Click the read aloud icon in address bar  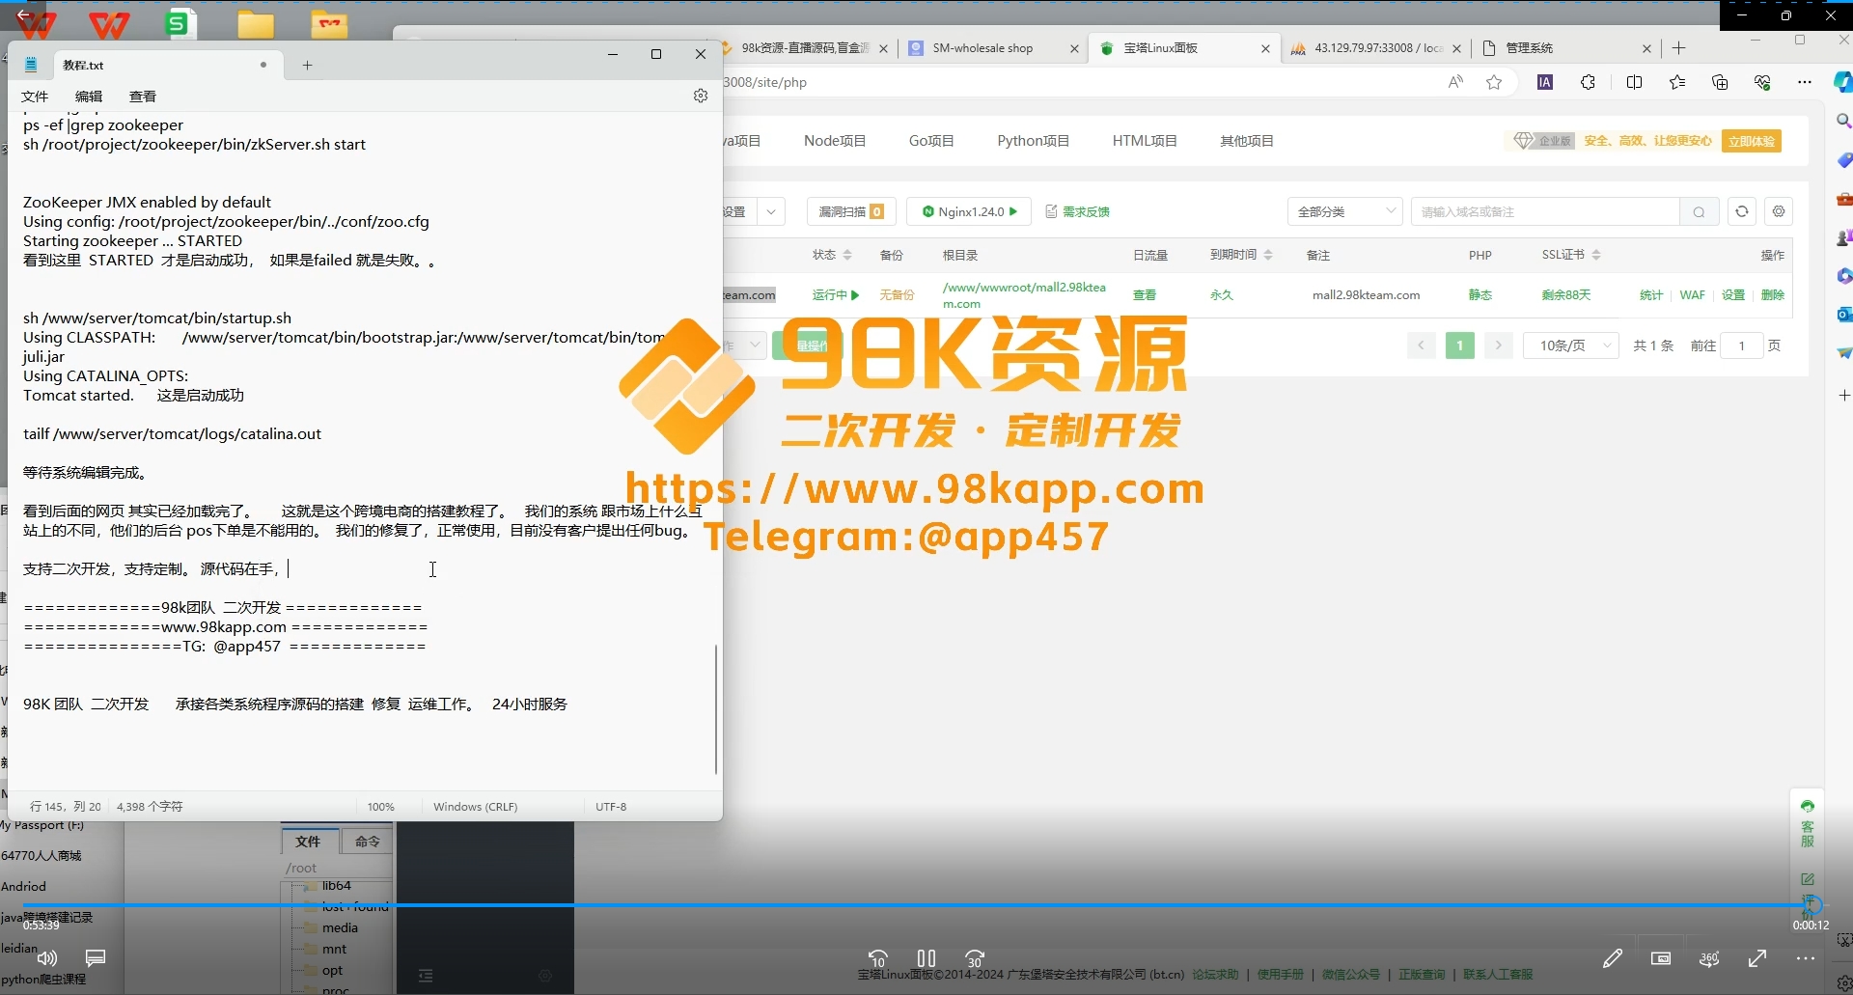pos(1455,82)
